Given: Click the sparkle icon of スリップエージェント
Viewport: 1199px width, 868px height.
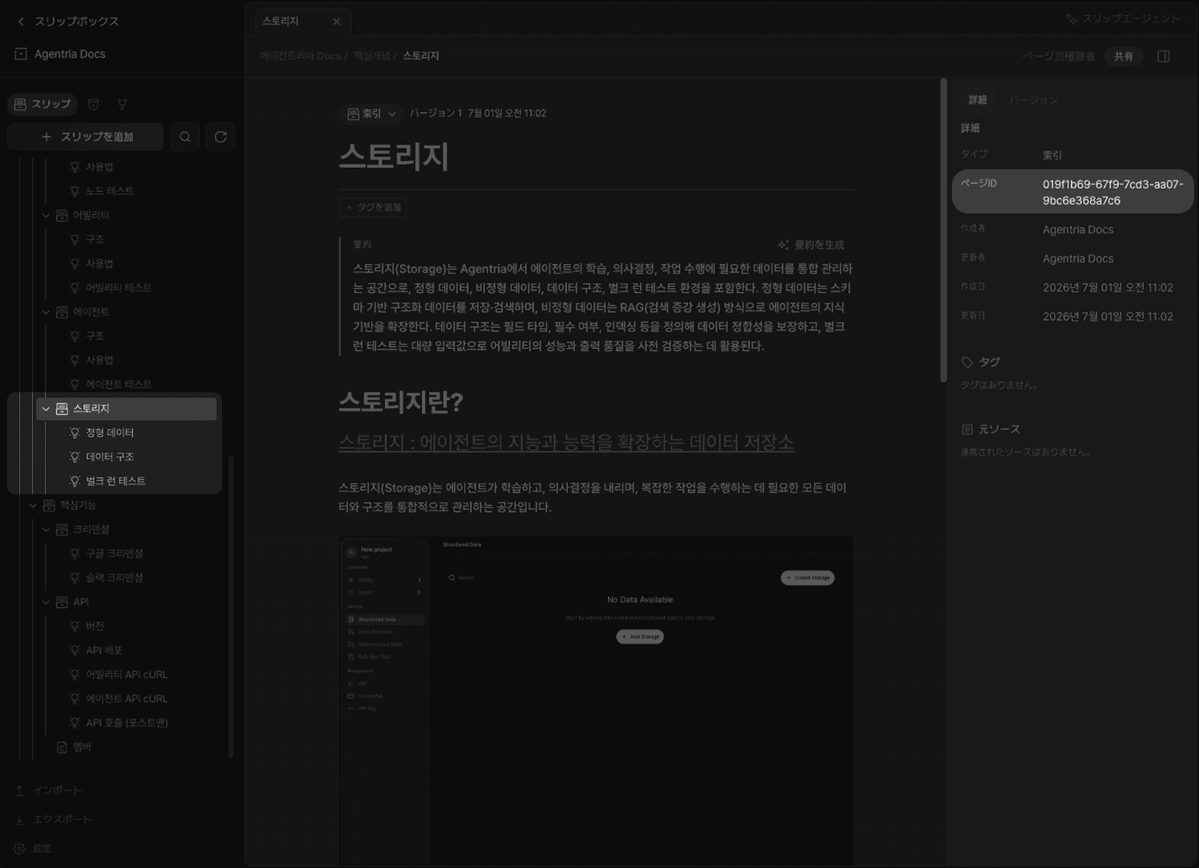Looking at the screenshot, I should click(x=1071, y=18).
